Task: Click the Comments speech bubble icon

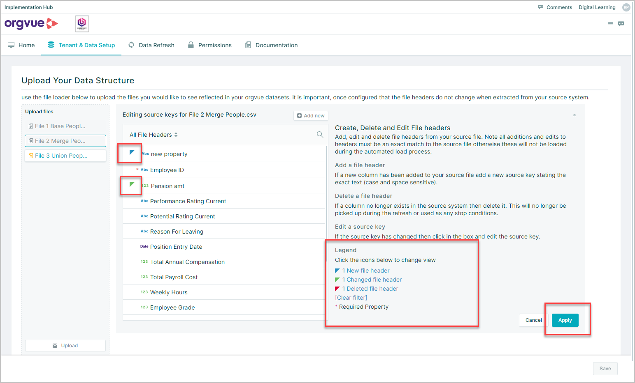Action: [x=541, y=7]
